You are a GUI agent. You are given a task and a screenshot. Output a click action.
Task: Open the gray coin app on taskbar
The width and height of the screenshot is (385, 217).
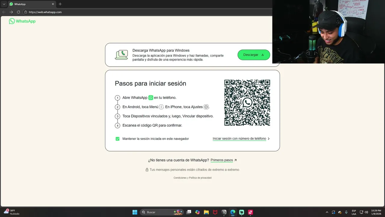(224, 212)
